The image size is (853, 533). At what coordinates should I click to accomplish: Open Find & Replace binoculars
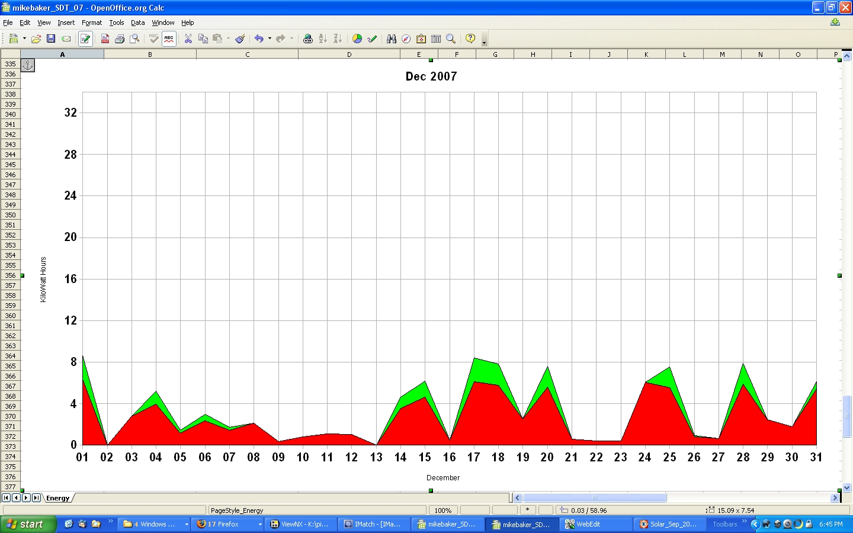[392, 38]
